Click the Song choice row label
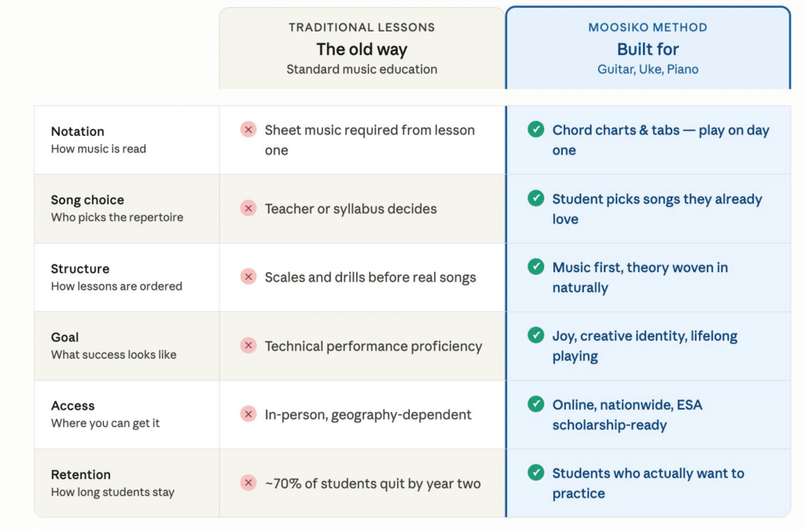Screen dimensions: 805x530 [87, 200]
